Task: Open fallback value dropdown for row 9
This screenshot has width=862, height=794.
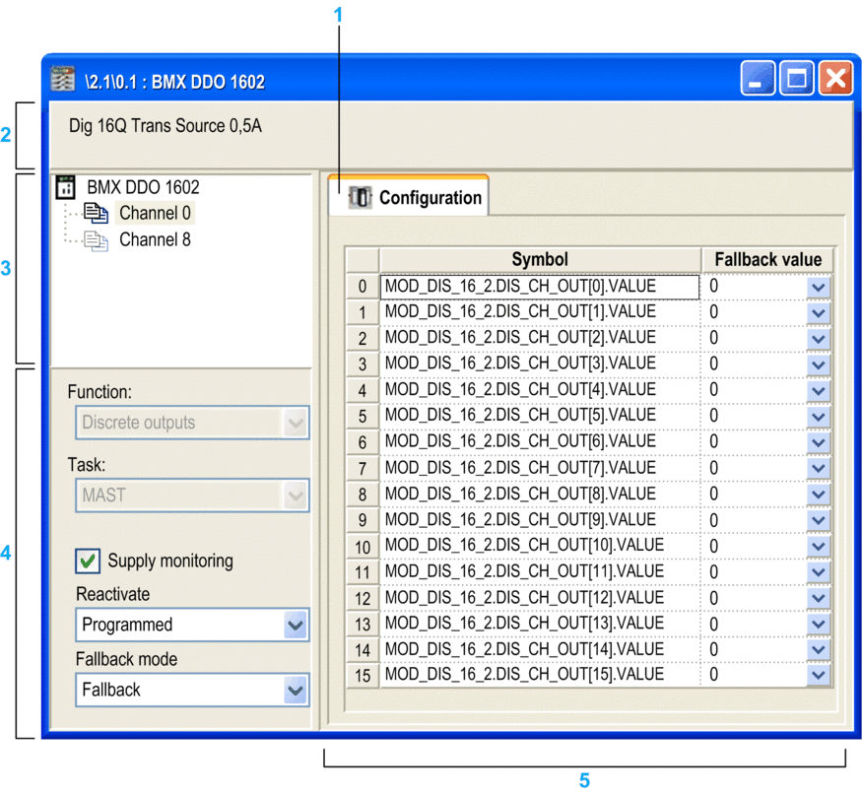Action: pos(819,519)
